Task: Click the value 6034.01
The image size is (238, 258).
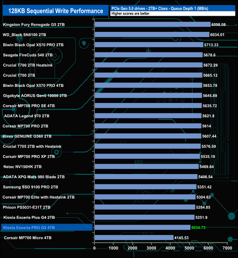Action: 217,35
